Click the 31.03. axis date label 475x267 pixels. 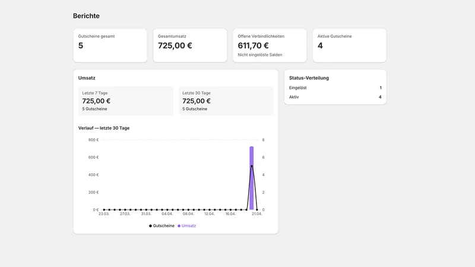[146, 214]
